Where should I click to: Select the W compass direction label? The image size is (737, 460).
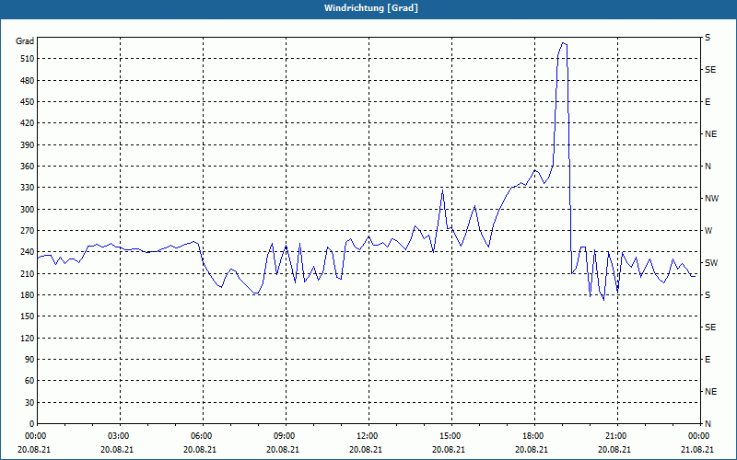tap(708, 231)
